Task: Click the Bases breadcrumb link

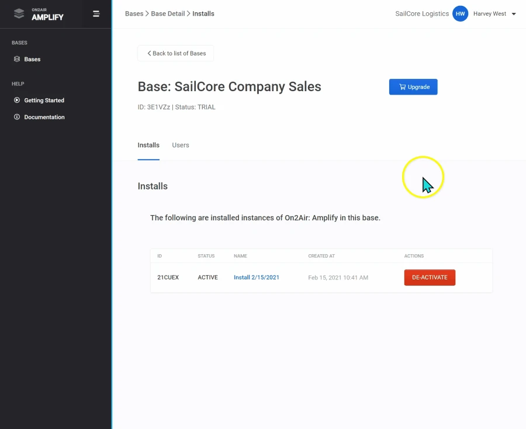Action: 134,13
